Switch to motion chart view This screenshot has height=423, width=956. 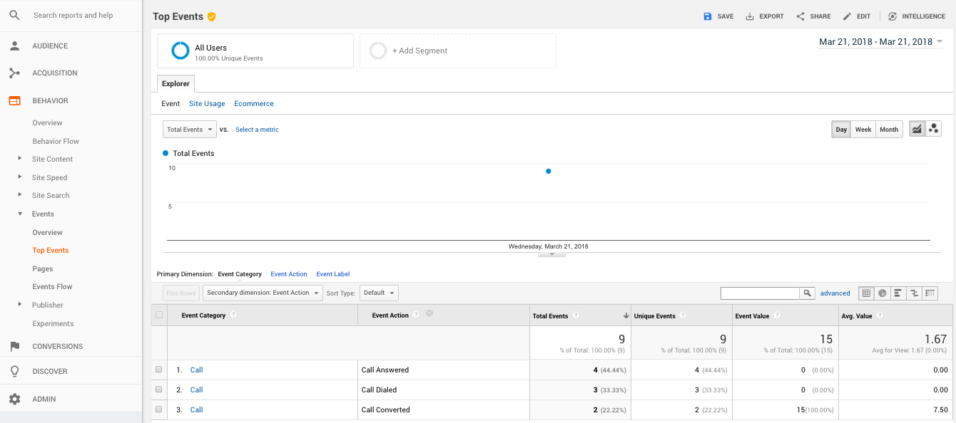933,129
